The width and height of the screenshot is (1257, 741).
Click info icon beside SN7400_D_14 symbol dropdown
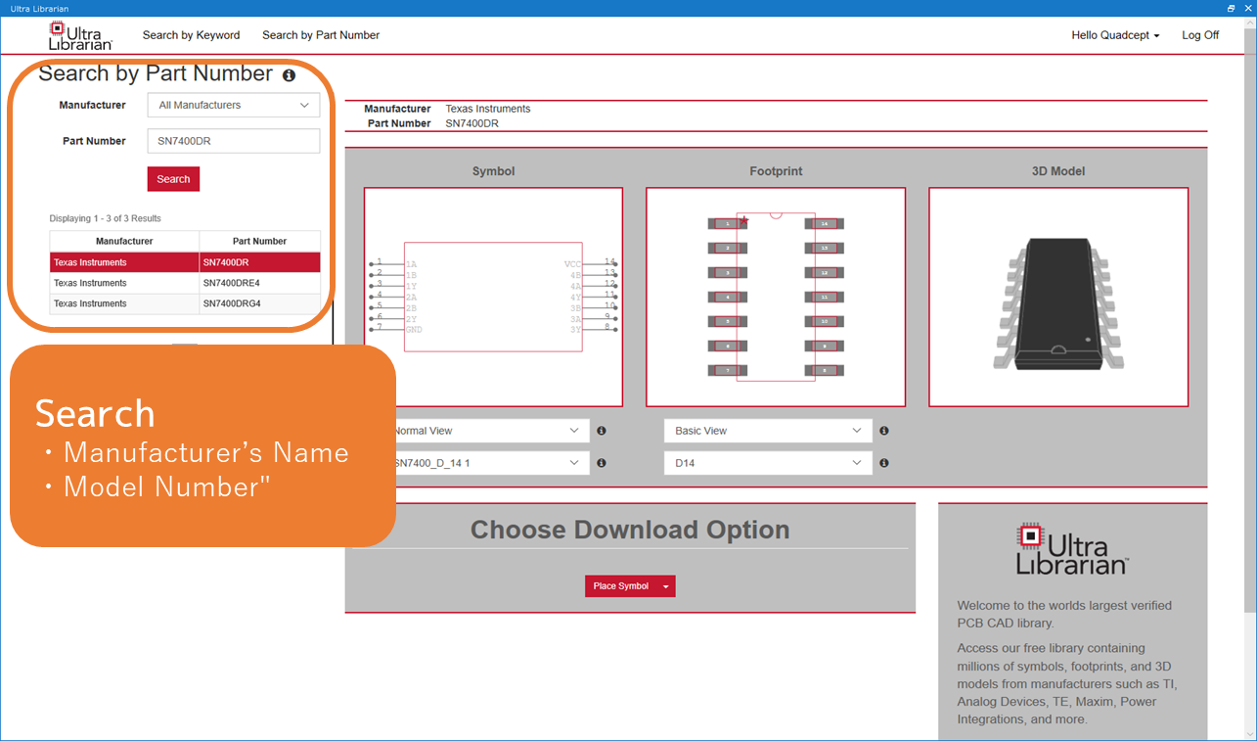tap(602, 463)
